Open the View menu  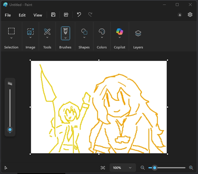[38, 15]
